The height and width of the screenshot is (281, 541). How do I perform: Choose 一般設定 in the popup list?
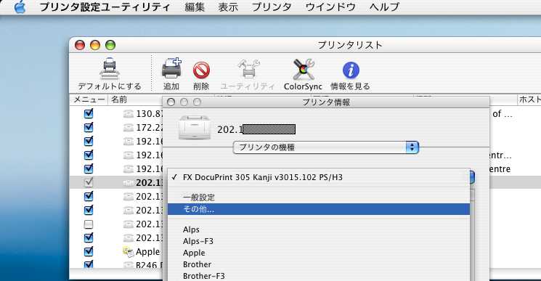[x=319, y=197]
